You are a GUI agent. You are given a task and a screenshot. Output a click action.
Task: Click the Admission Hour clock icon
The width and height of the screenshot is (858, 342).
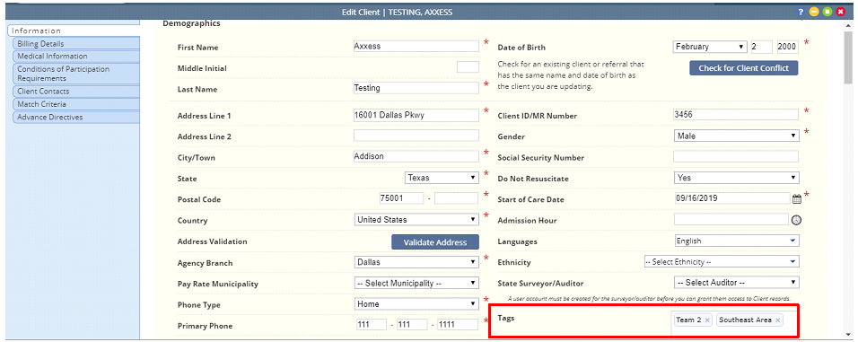click(796, 220)
